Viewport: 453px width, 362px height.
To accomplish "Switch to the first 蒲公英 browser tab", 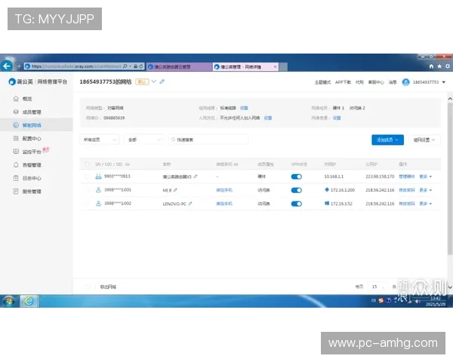I will pyautogui.click(x=179, y=66).
